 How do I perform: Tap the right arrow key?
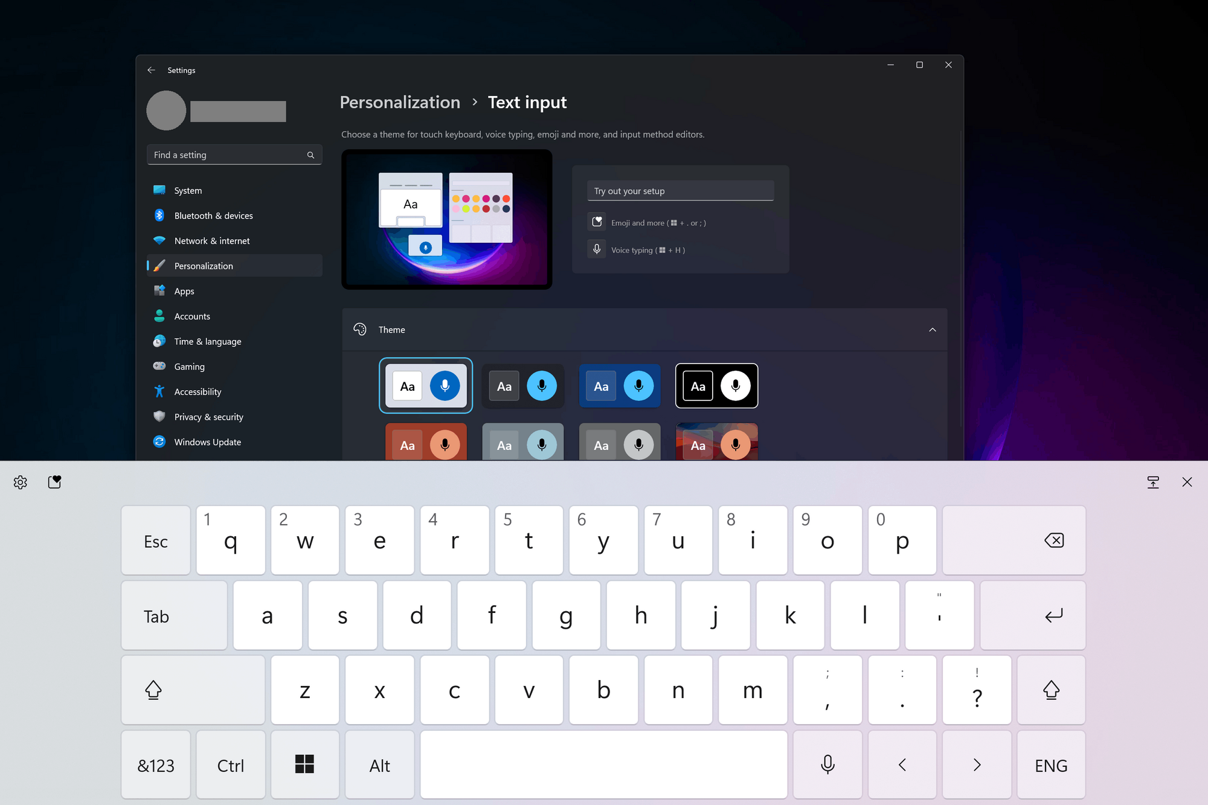(x=977, y=765)
